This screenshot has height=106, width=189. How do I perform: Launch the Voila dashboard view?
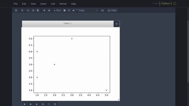(112, 11)
